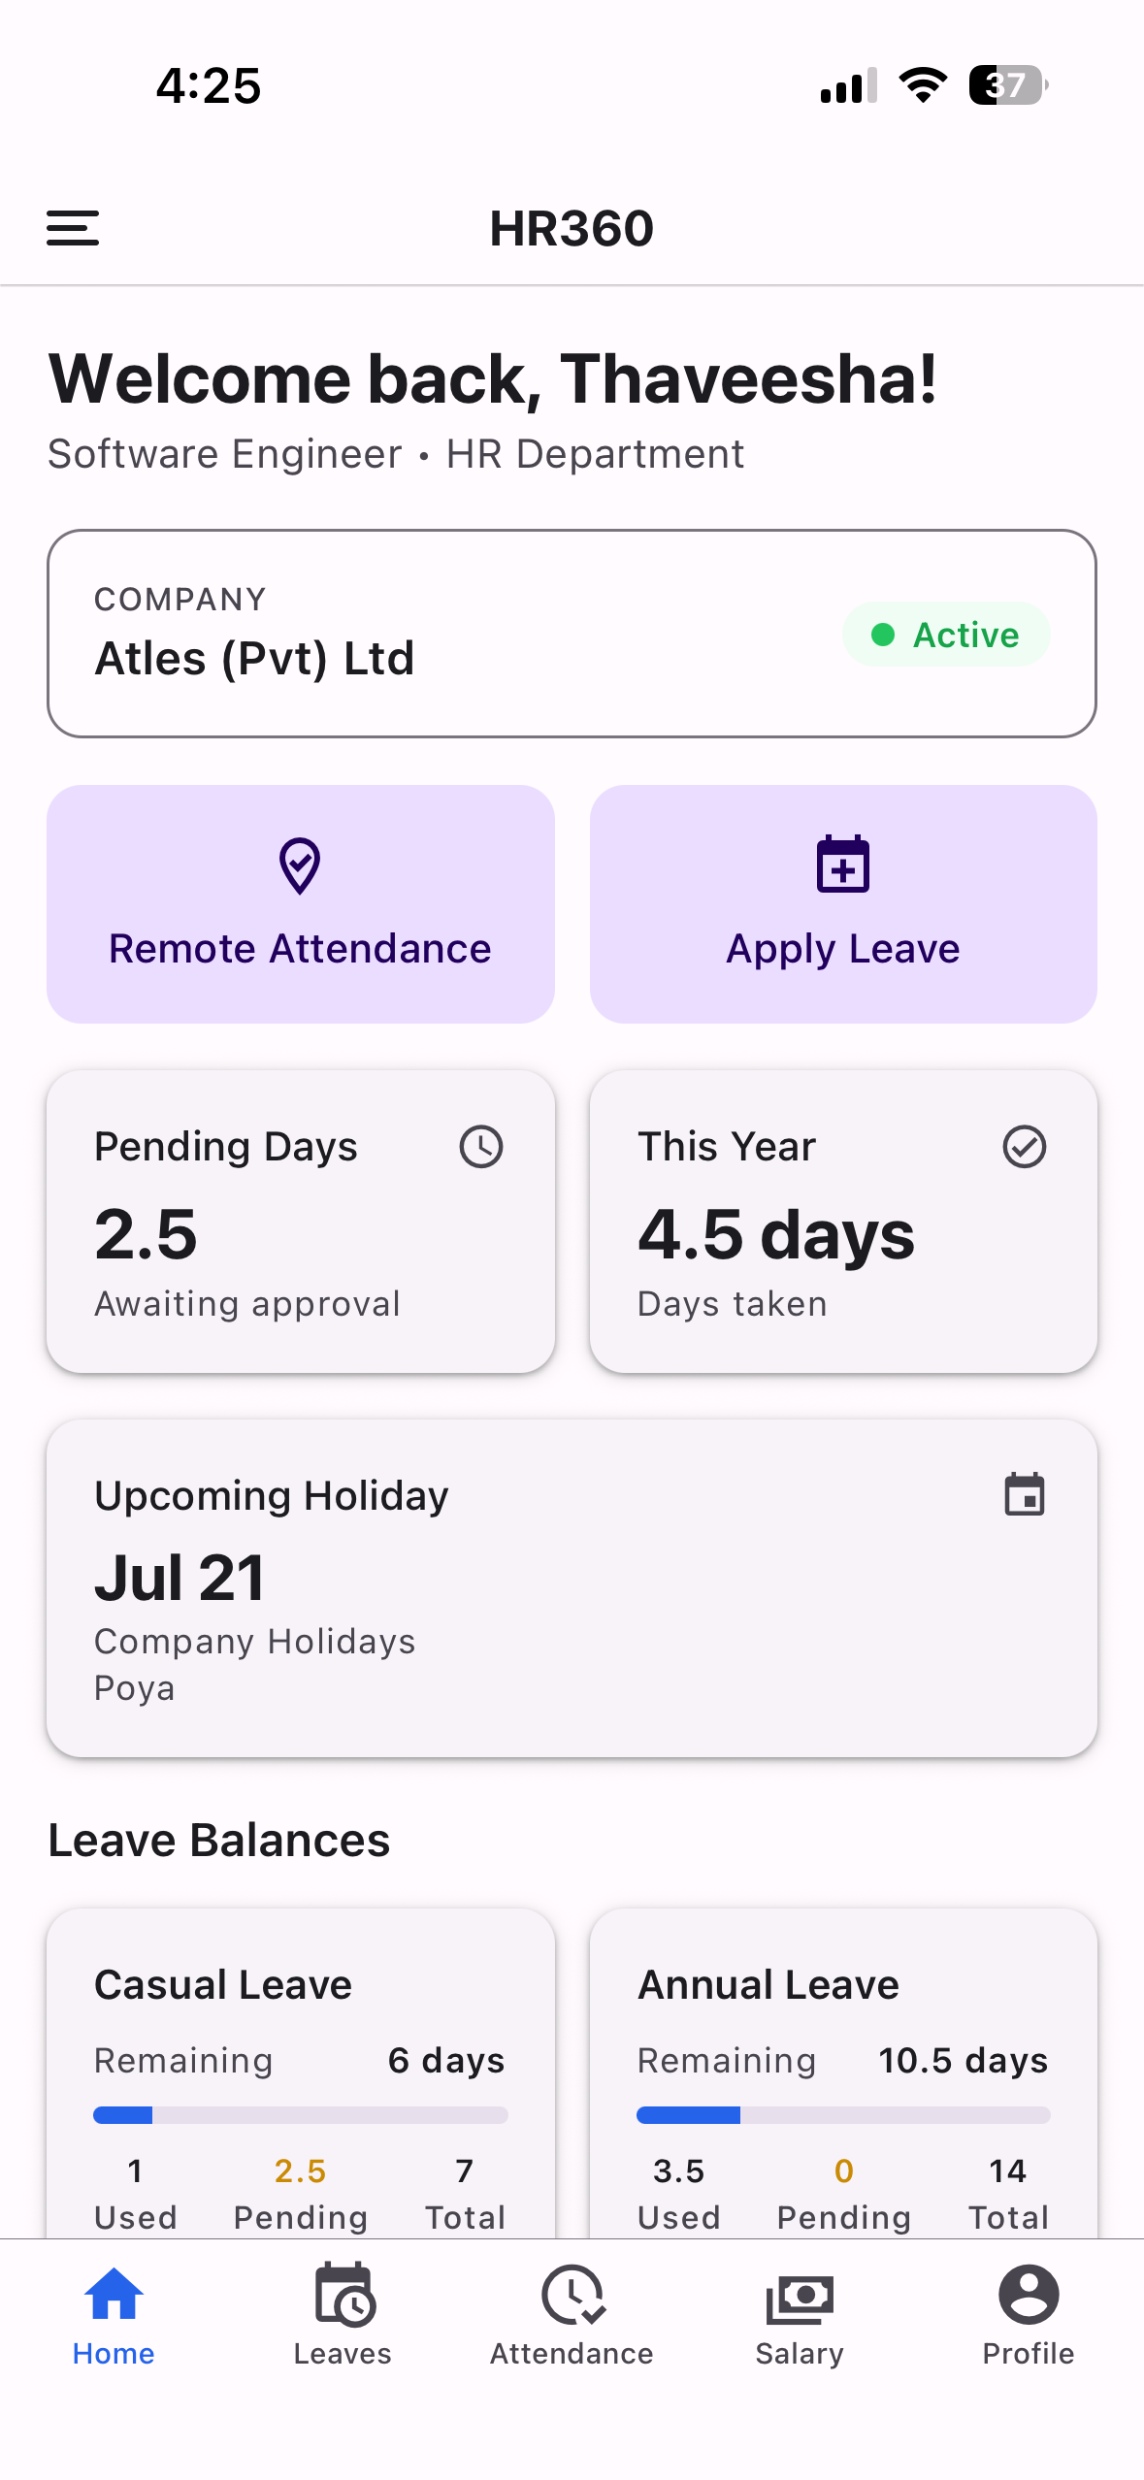Open the Atles (Pvt) Ltd company card

(x=572, y=634)
